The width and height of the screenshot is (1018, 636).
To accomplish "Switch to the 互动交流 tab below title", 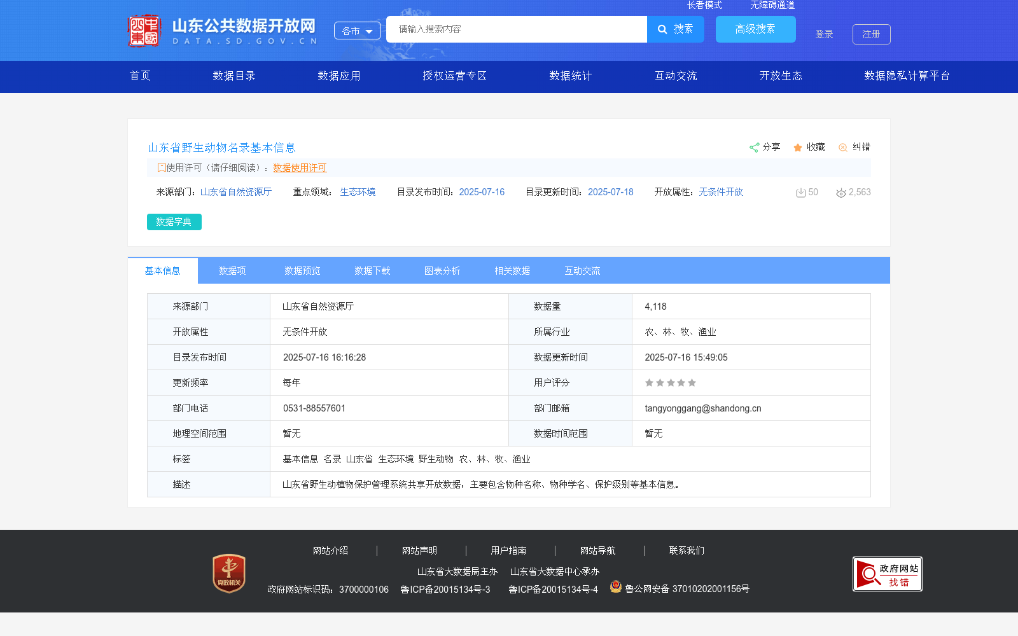I will click(x=583, y=271).
